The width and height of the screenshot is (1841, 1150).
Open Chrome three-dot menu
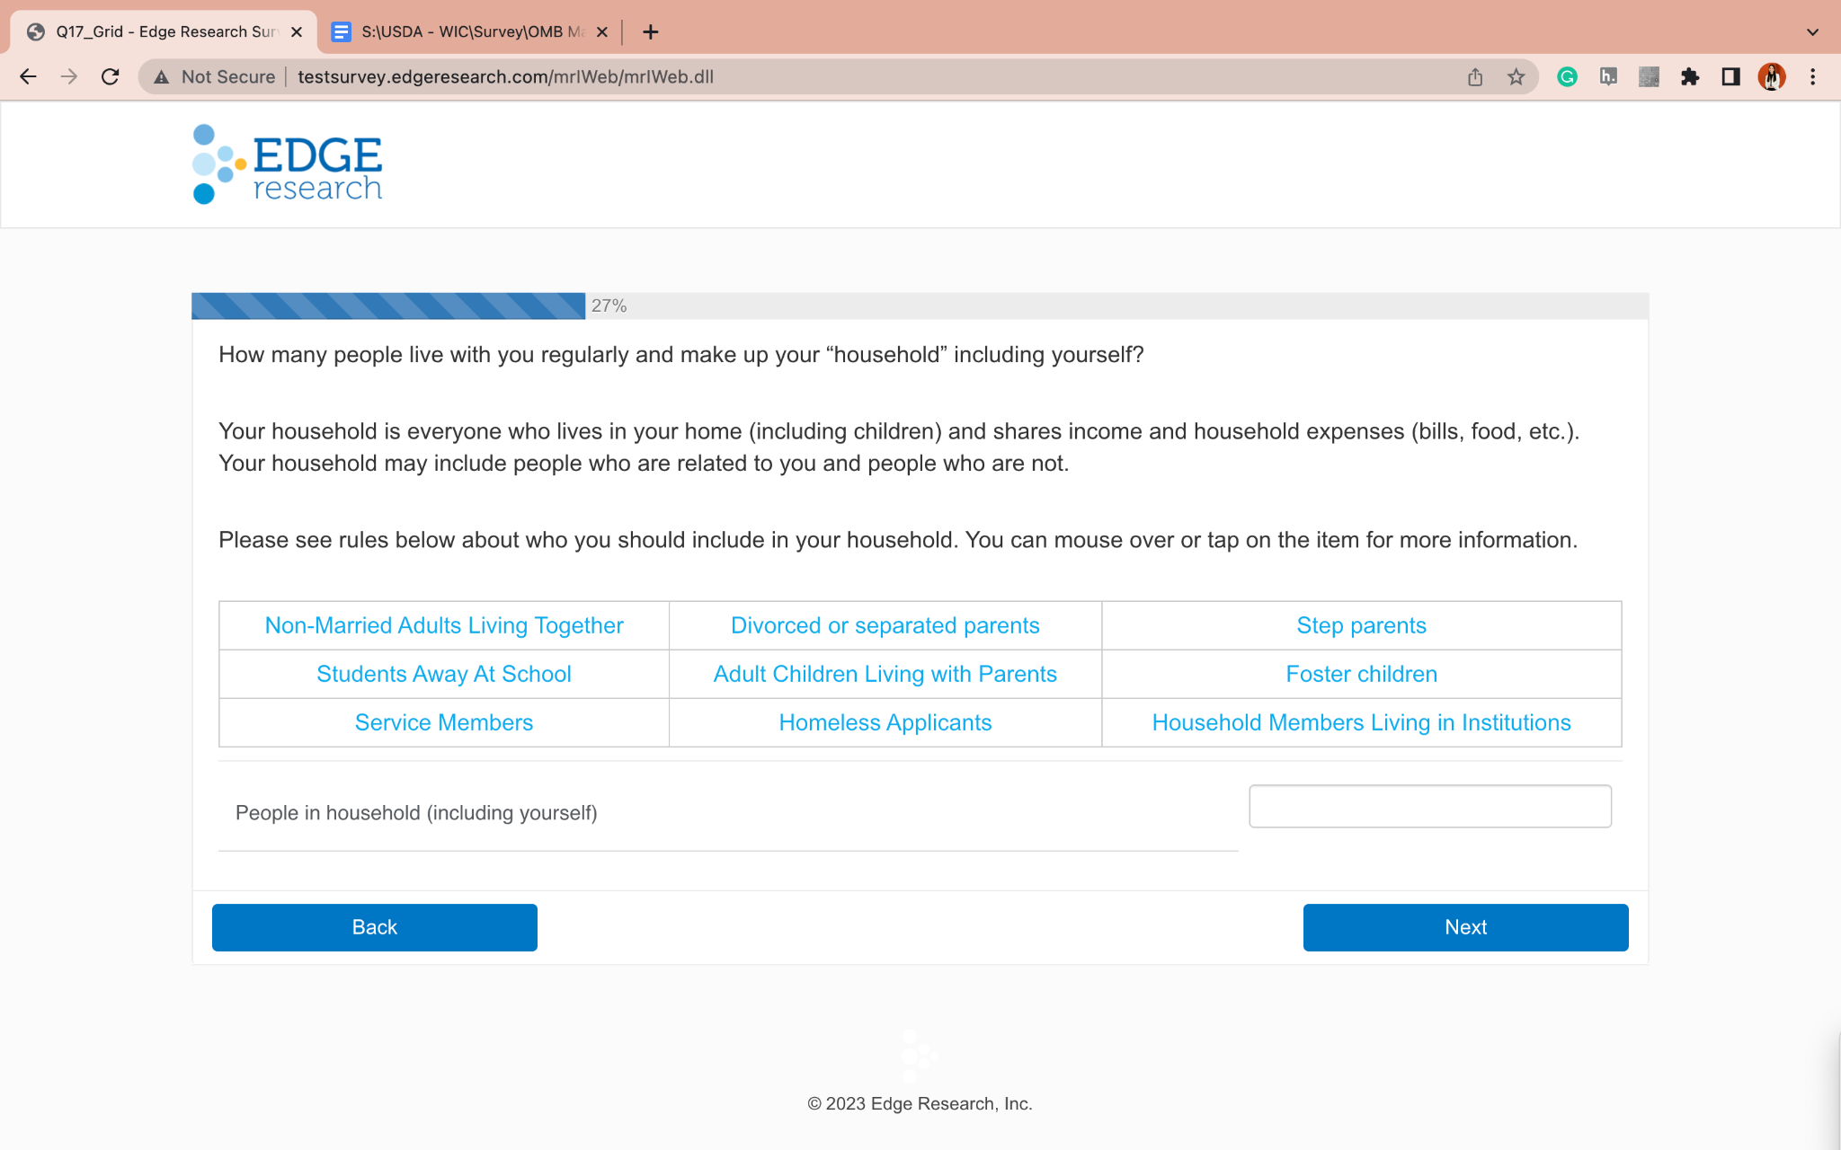coord(1812,77)
